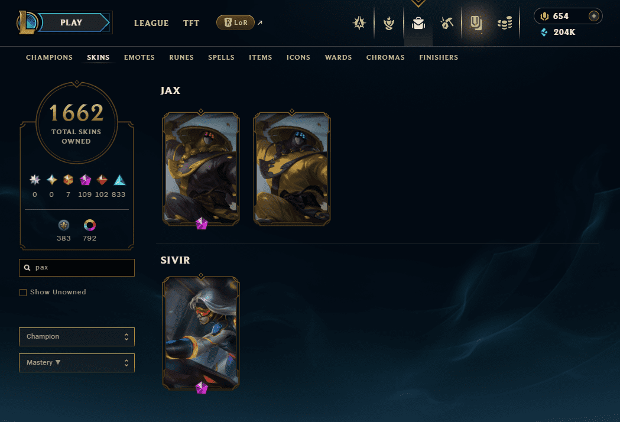Click the chroma color wheel icon

pyautogui.click(x=90, y=225)
